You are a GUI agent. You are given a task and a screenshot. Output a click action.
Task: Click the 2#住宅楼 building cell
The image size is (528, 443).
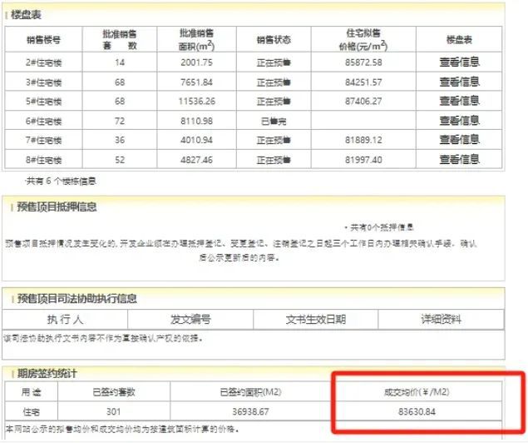tap(44, 62)
